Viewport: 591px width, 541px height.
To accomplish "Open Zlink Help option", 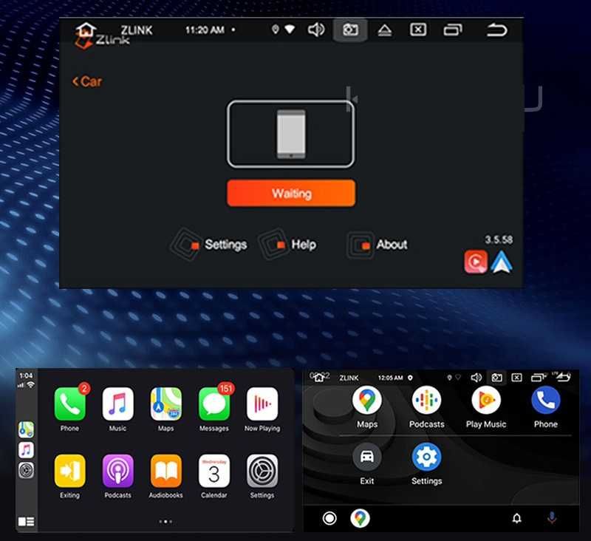I will click(x=288, y=245).
